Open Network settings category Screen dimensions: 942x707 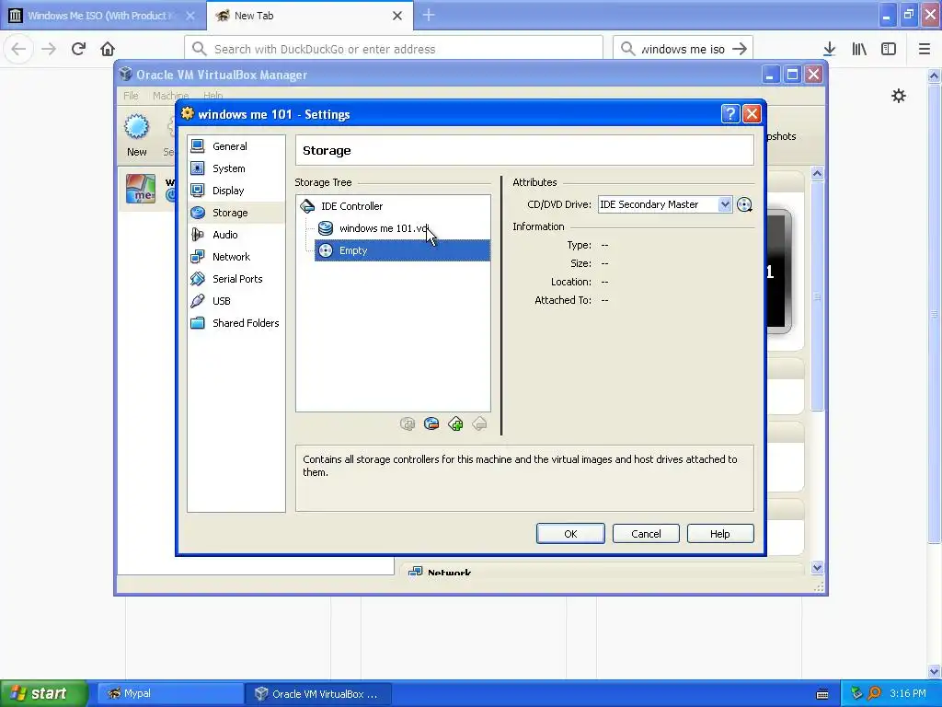tap(235, 257)
